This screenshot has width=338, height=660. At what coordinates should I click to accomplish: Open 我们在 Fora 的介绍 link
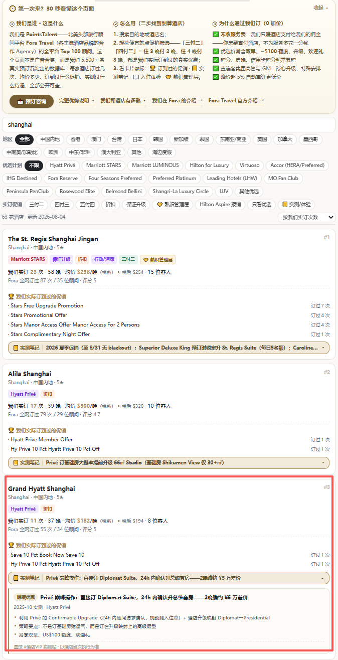click(177, 101)
